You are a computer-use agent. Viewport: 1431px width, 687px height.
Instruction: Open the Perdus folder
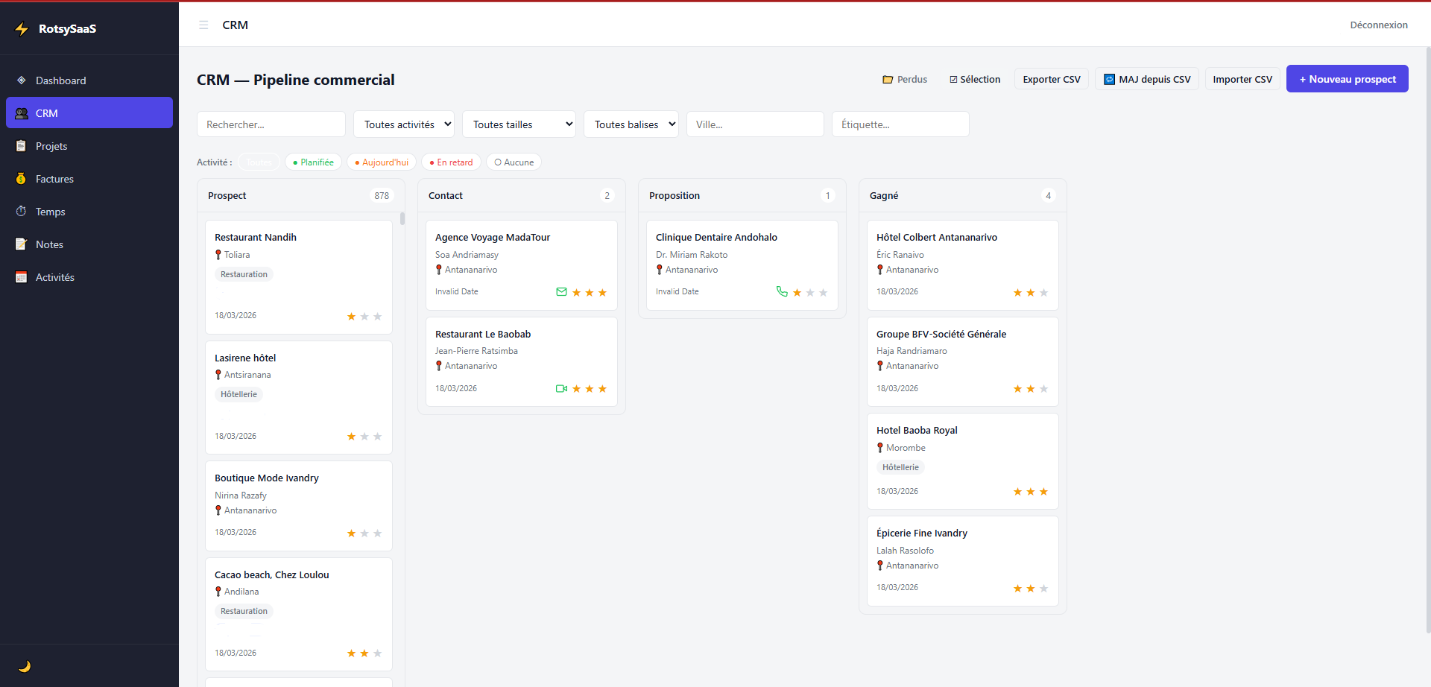pyautogui.click(x=905, y=80)
